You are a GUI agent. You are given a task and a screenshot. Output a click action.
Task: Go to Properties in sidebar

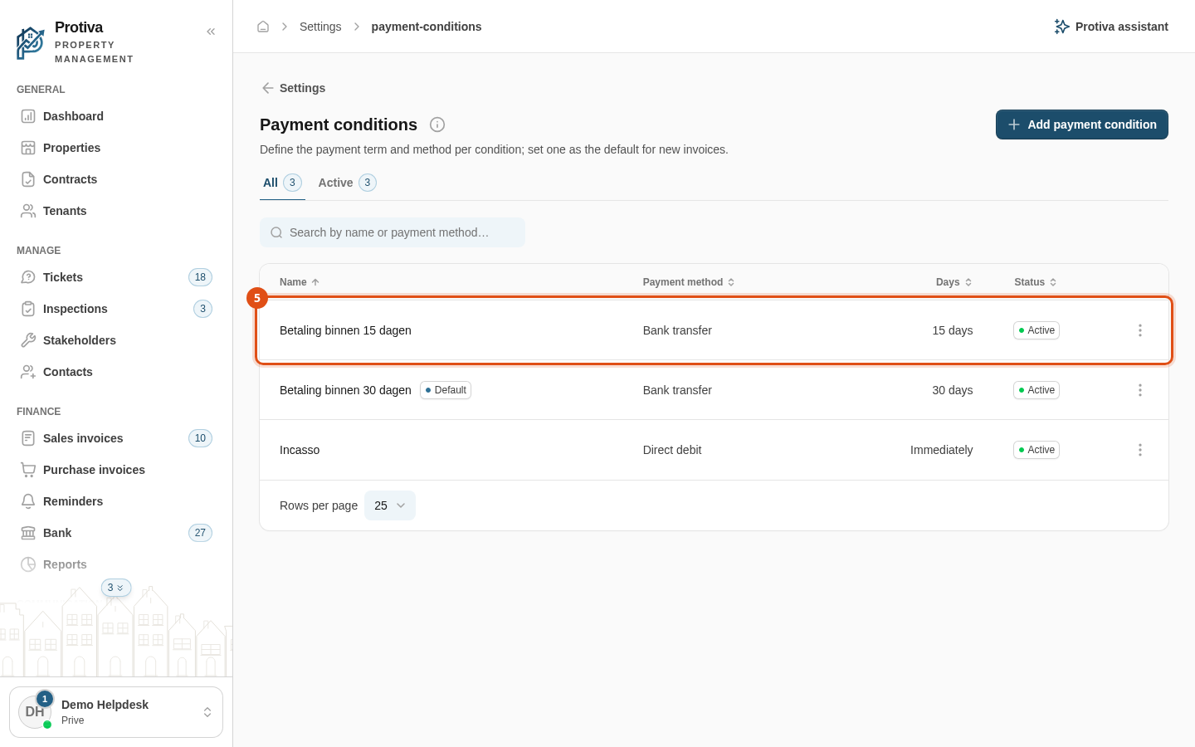click(116, 148)
